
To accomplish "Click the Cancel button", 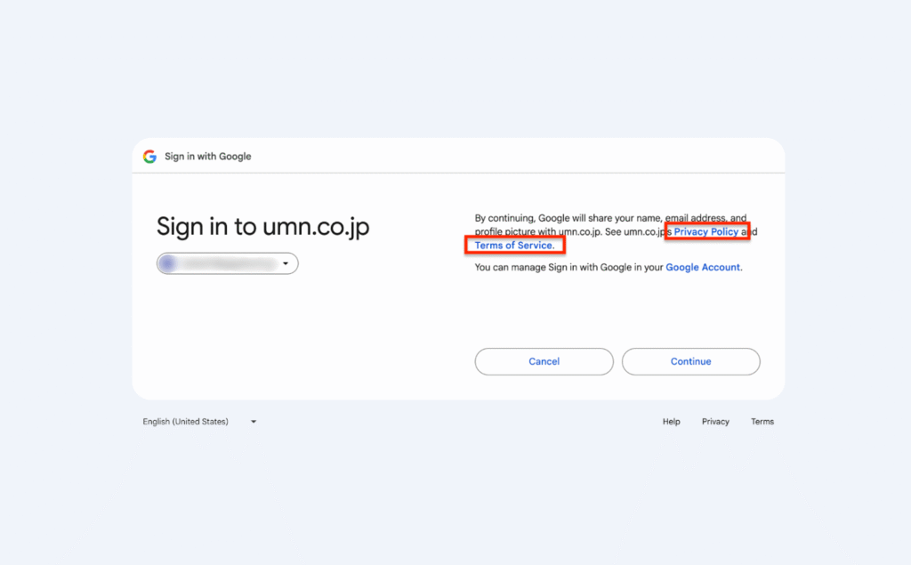I will (544, 361).
